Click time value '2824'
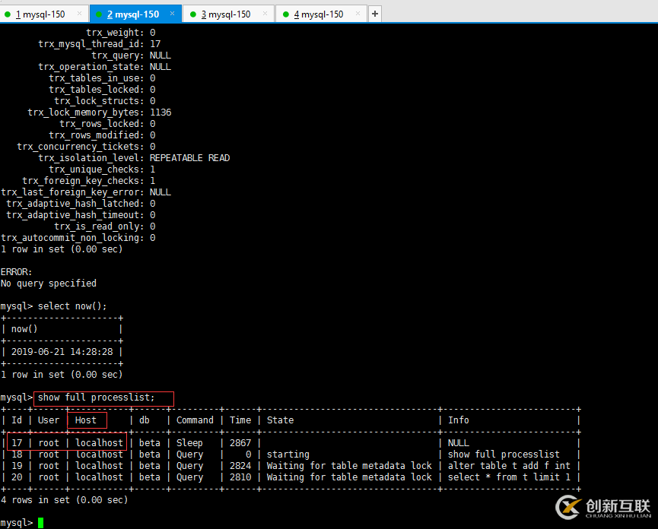The width and height of the screenshot is (658, 529). [x=240, y=466]
